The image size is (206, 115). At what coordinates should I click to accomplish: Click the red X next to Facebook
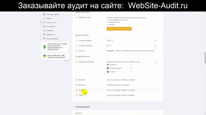[77, 80]
